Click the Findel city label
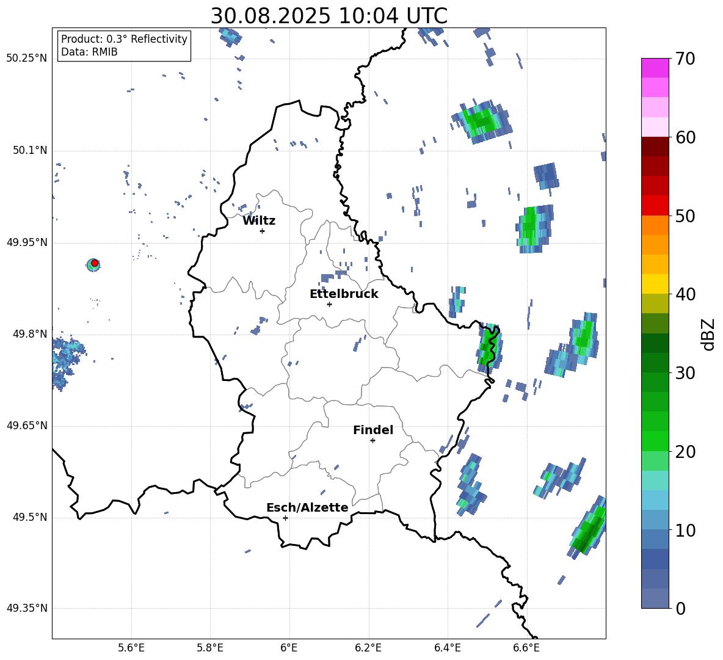 pyautogui.click(x=373, y=430)
